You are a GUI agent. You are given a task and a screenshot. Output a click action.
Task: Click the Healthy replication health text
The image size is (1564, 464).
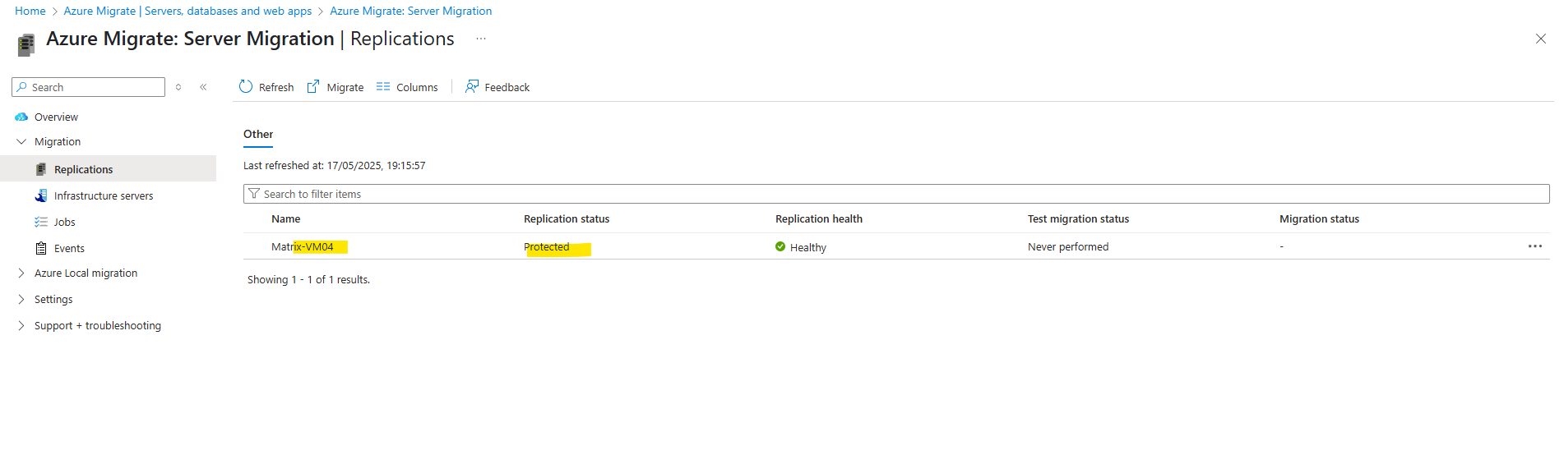808,247
